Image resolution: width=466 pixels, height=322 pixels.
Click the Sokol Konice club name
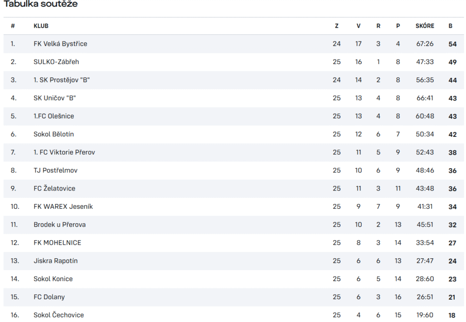(x=53, y=279)
